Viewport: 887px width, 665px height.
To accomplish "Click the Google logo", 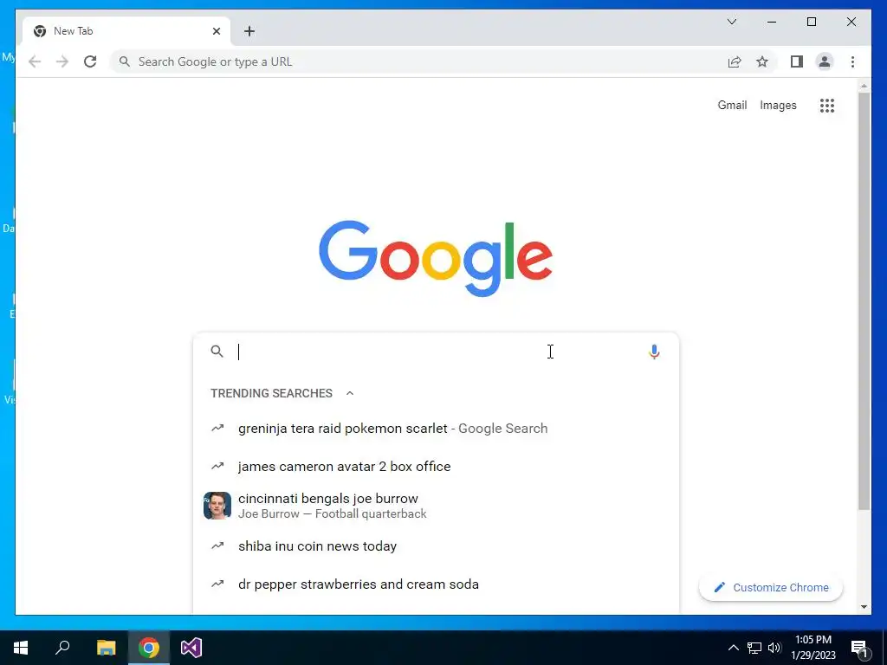I will click(436, 258).
